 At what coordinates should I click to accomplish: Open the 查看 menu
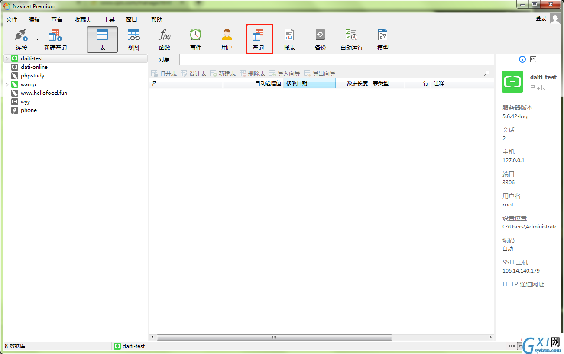(x=57, y=19)
